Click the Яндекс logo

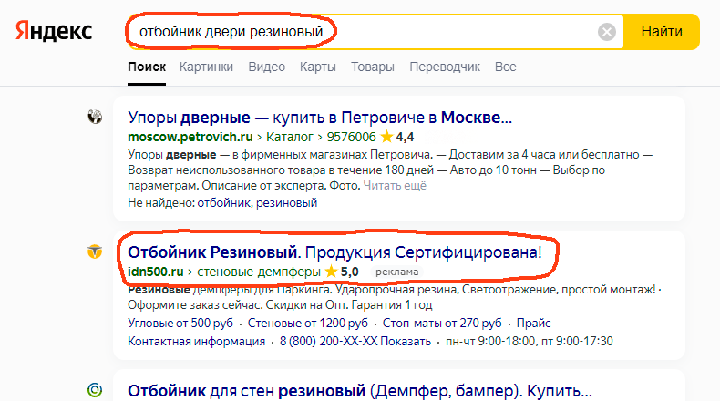(54, 32)
